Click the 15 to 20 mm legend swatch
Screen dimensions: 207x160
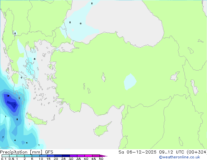(51, 156)
